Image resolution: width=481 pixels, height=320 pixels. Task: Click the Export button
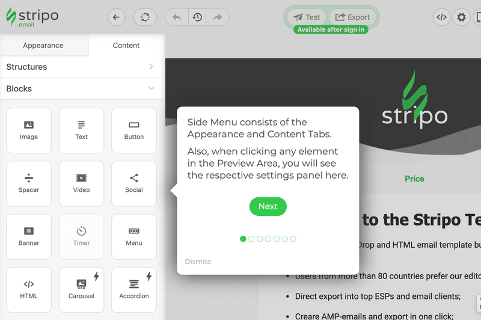tap(352, 17)
